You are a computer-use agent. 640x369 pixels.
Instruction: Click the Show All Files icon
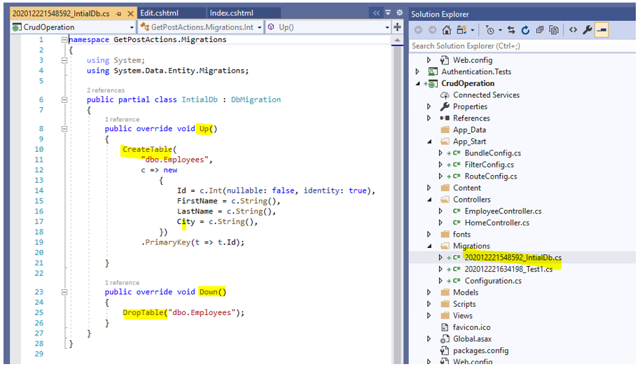click(x=554, y=30)
